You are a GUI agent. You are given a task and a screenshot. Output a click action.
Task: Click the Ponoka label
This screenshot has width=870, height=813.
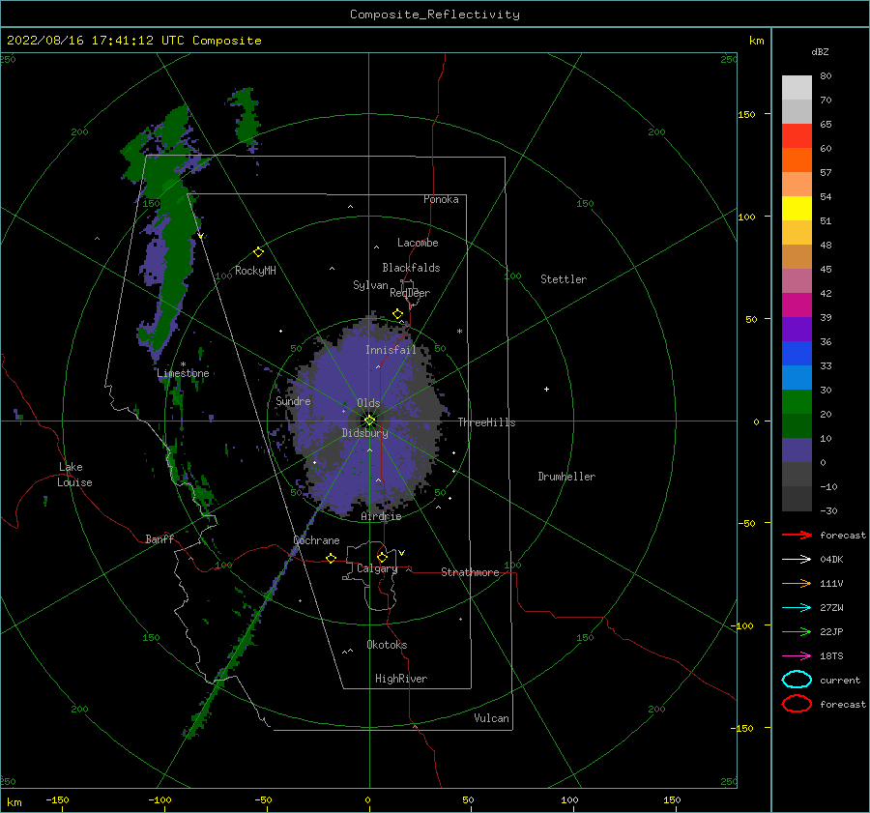(x=441, y=199)
